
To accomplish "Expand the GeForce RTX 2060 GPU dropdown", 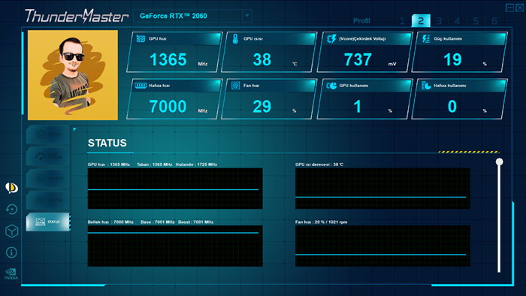I will [x=247, y=16].
